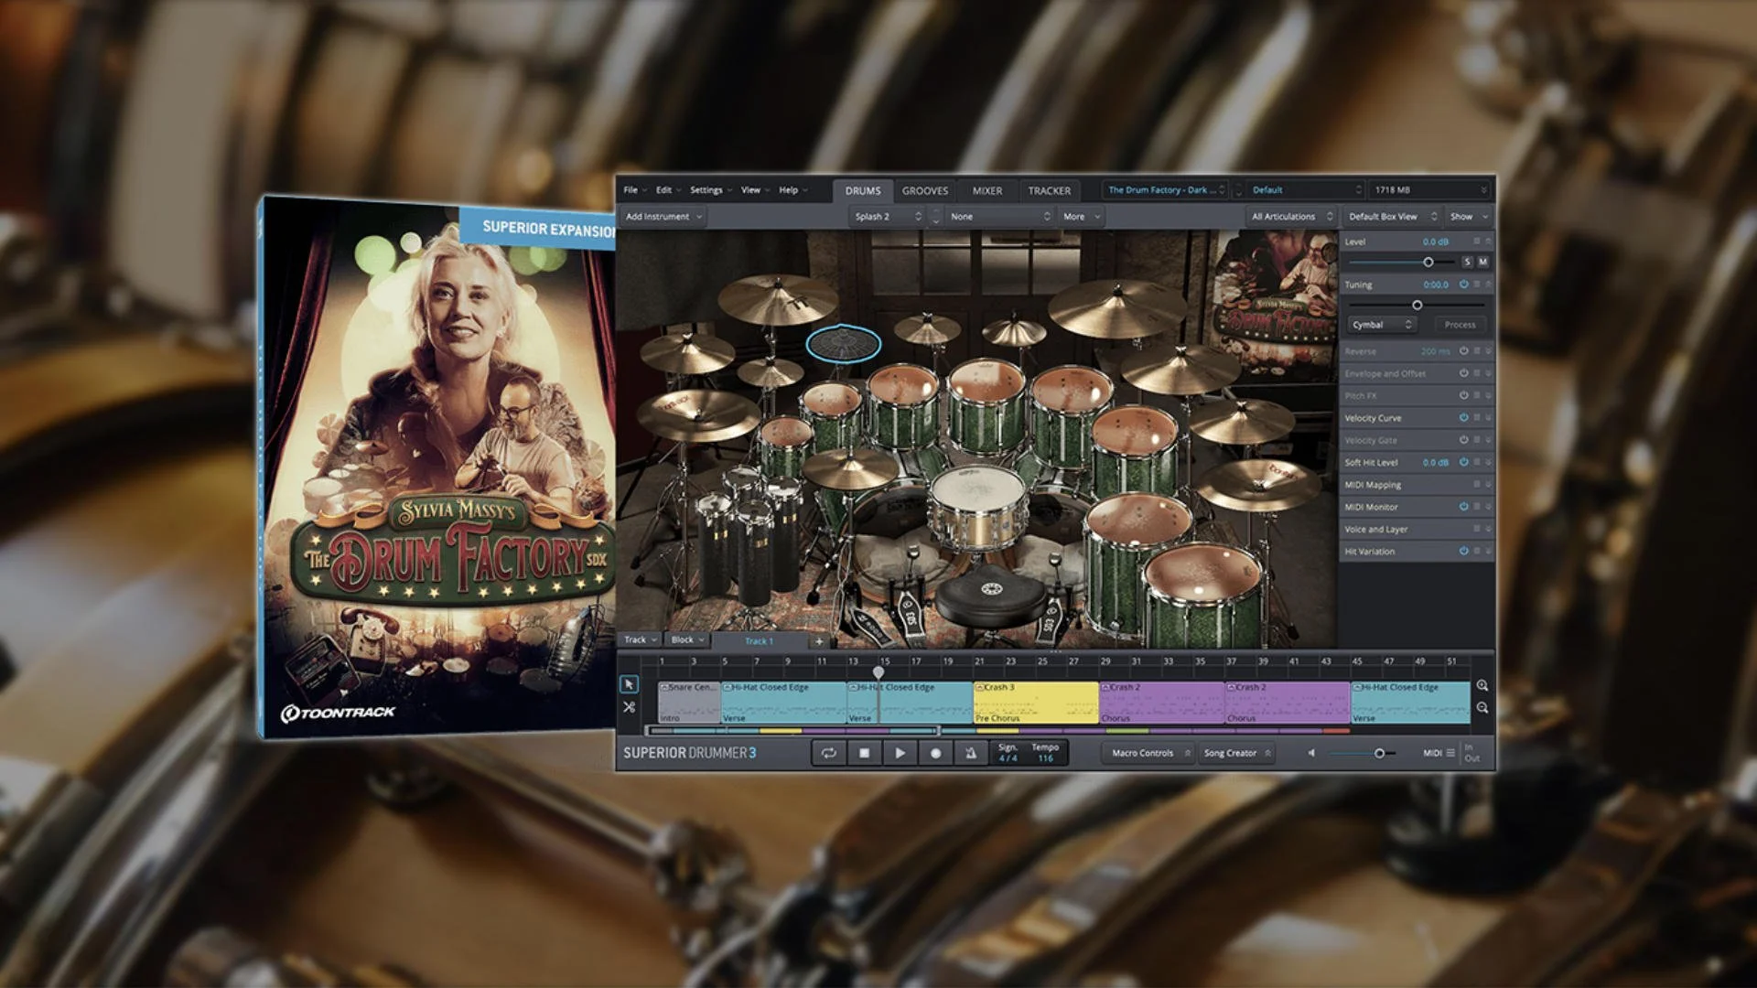Solo the selected cymbal with the S button

[1468, 263]
